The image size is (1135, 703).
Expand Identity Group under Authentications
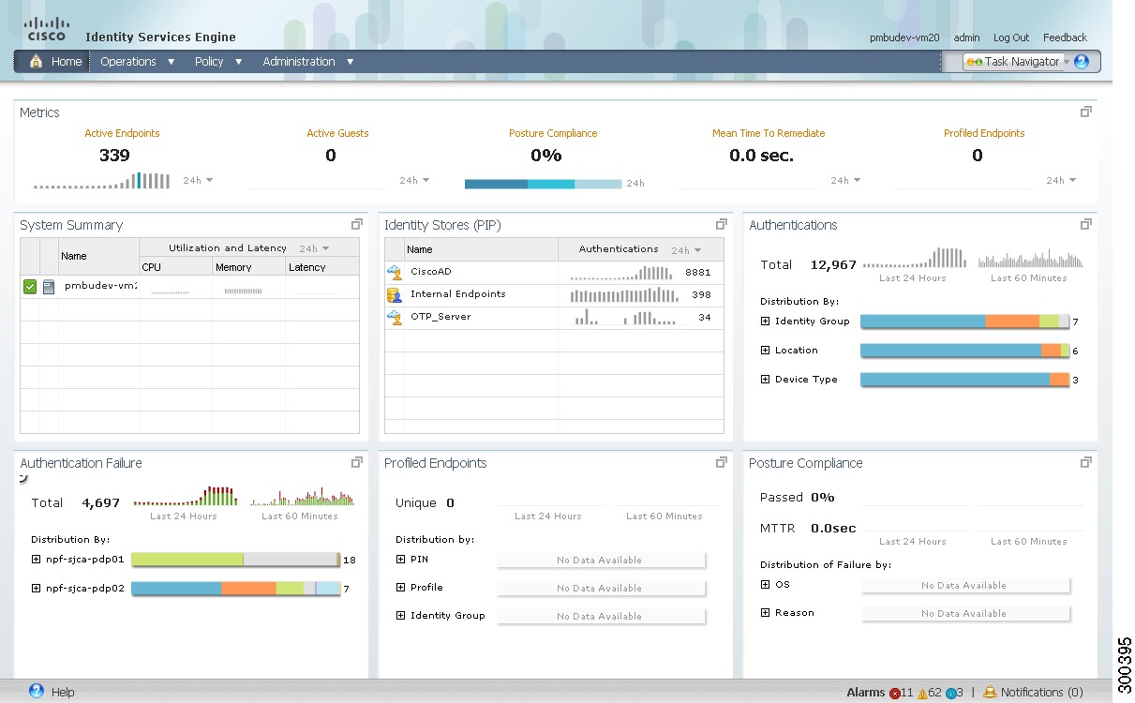(765, 322)
